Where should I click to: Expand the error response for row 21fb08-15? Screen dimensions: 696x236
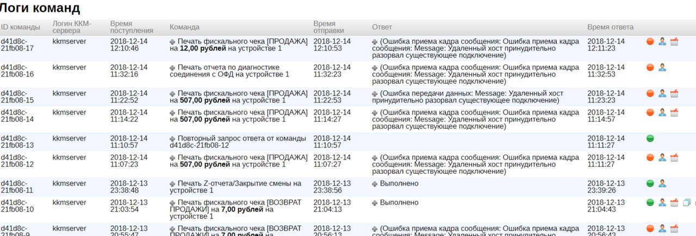click(375, 94)
